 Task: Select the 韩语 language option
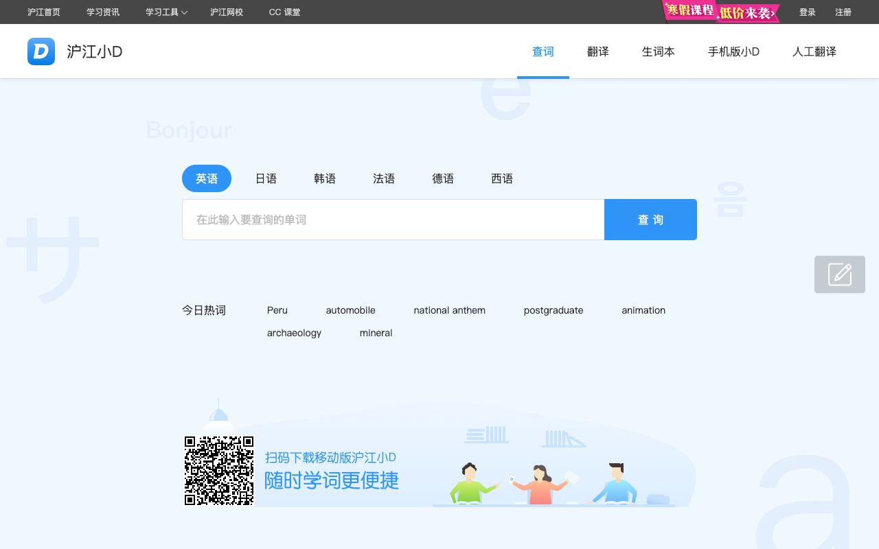pos(325,178)
